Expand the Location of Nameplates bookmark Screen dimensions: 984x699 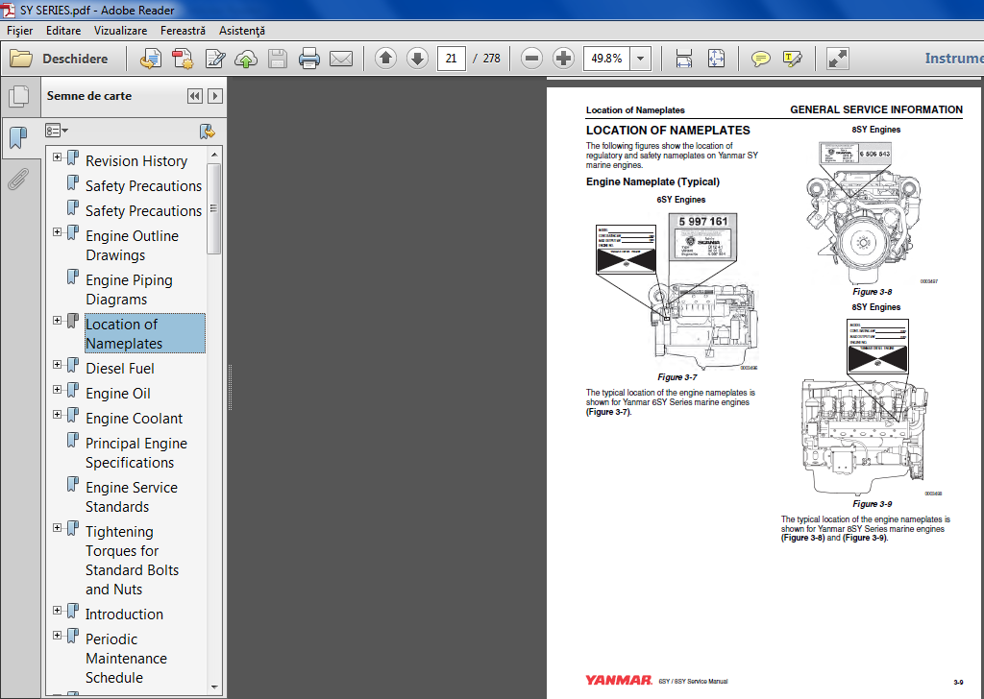(57, 321)
